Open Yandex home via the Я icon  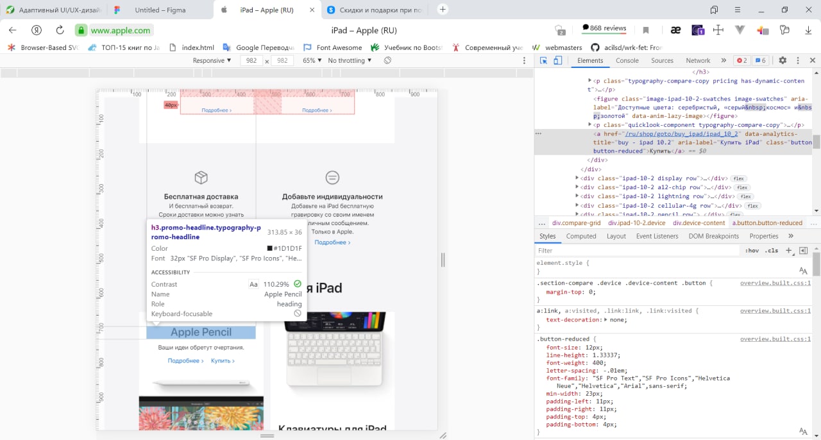click(37, 30)
